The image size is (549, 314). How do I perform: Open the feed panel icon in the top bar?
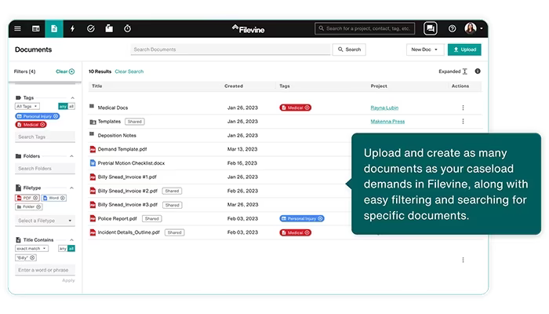pos(36,29)
